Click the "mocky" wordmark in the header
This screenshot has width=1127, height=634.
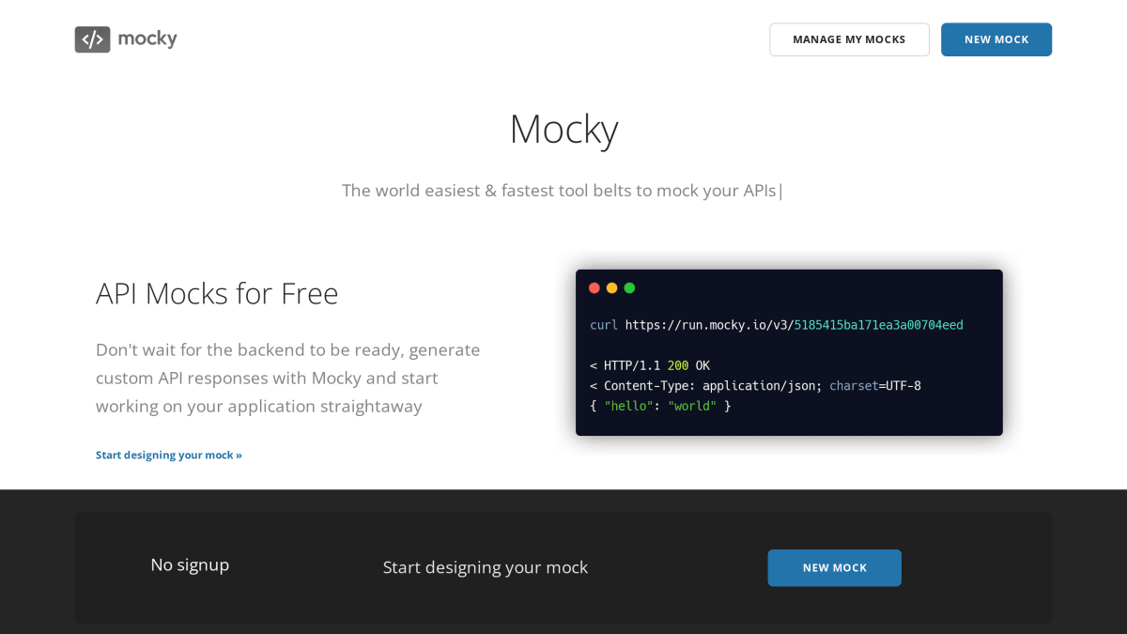[x=147, y=39]
